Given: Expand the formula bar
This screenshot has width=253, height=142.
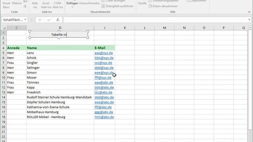Looking at the screenshot, I should 249,20.
